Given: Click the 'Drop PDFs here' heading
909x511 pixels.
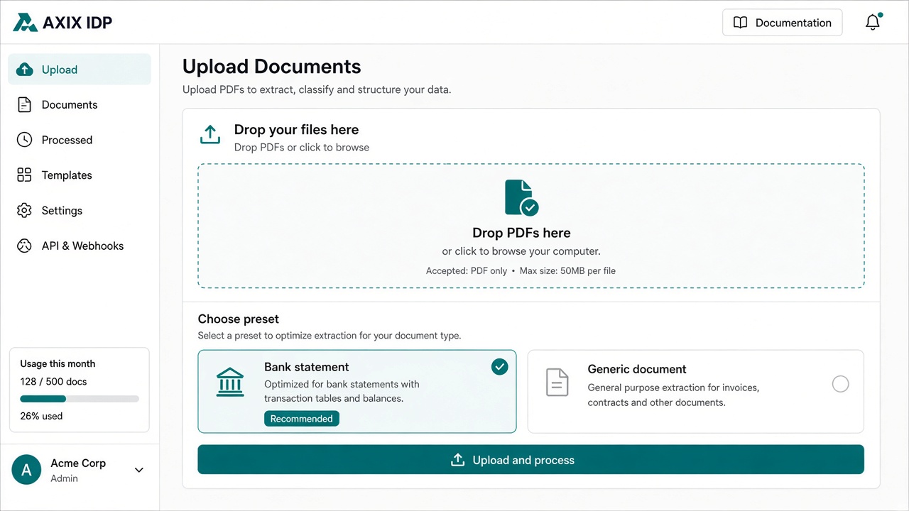Looking at the screenshot, I should (x=521, y=233).
